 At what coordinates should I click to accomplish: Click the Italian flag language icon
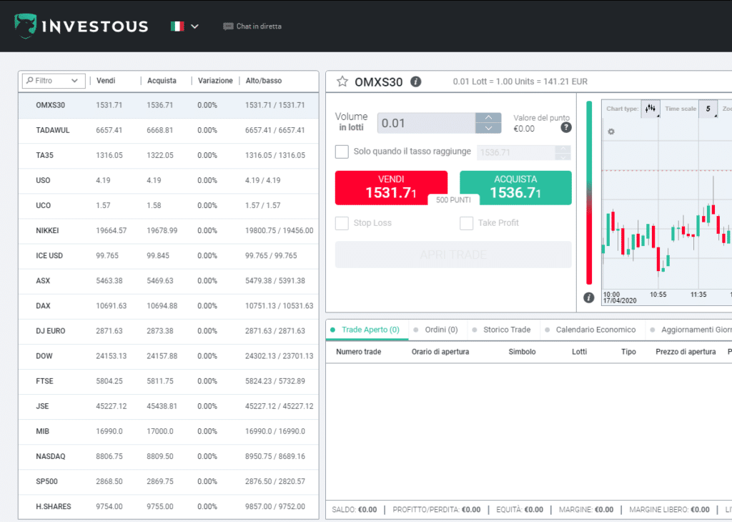pos(177,26)
